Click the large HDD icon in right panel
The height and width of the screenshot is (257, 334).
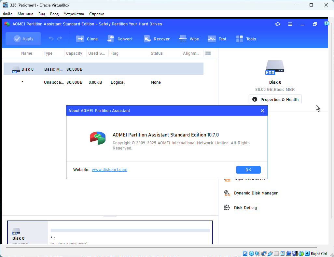[275, 67]
